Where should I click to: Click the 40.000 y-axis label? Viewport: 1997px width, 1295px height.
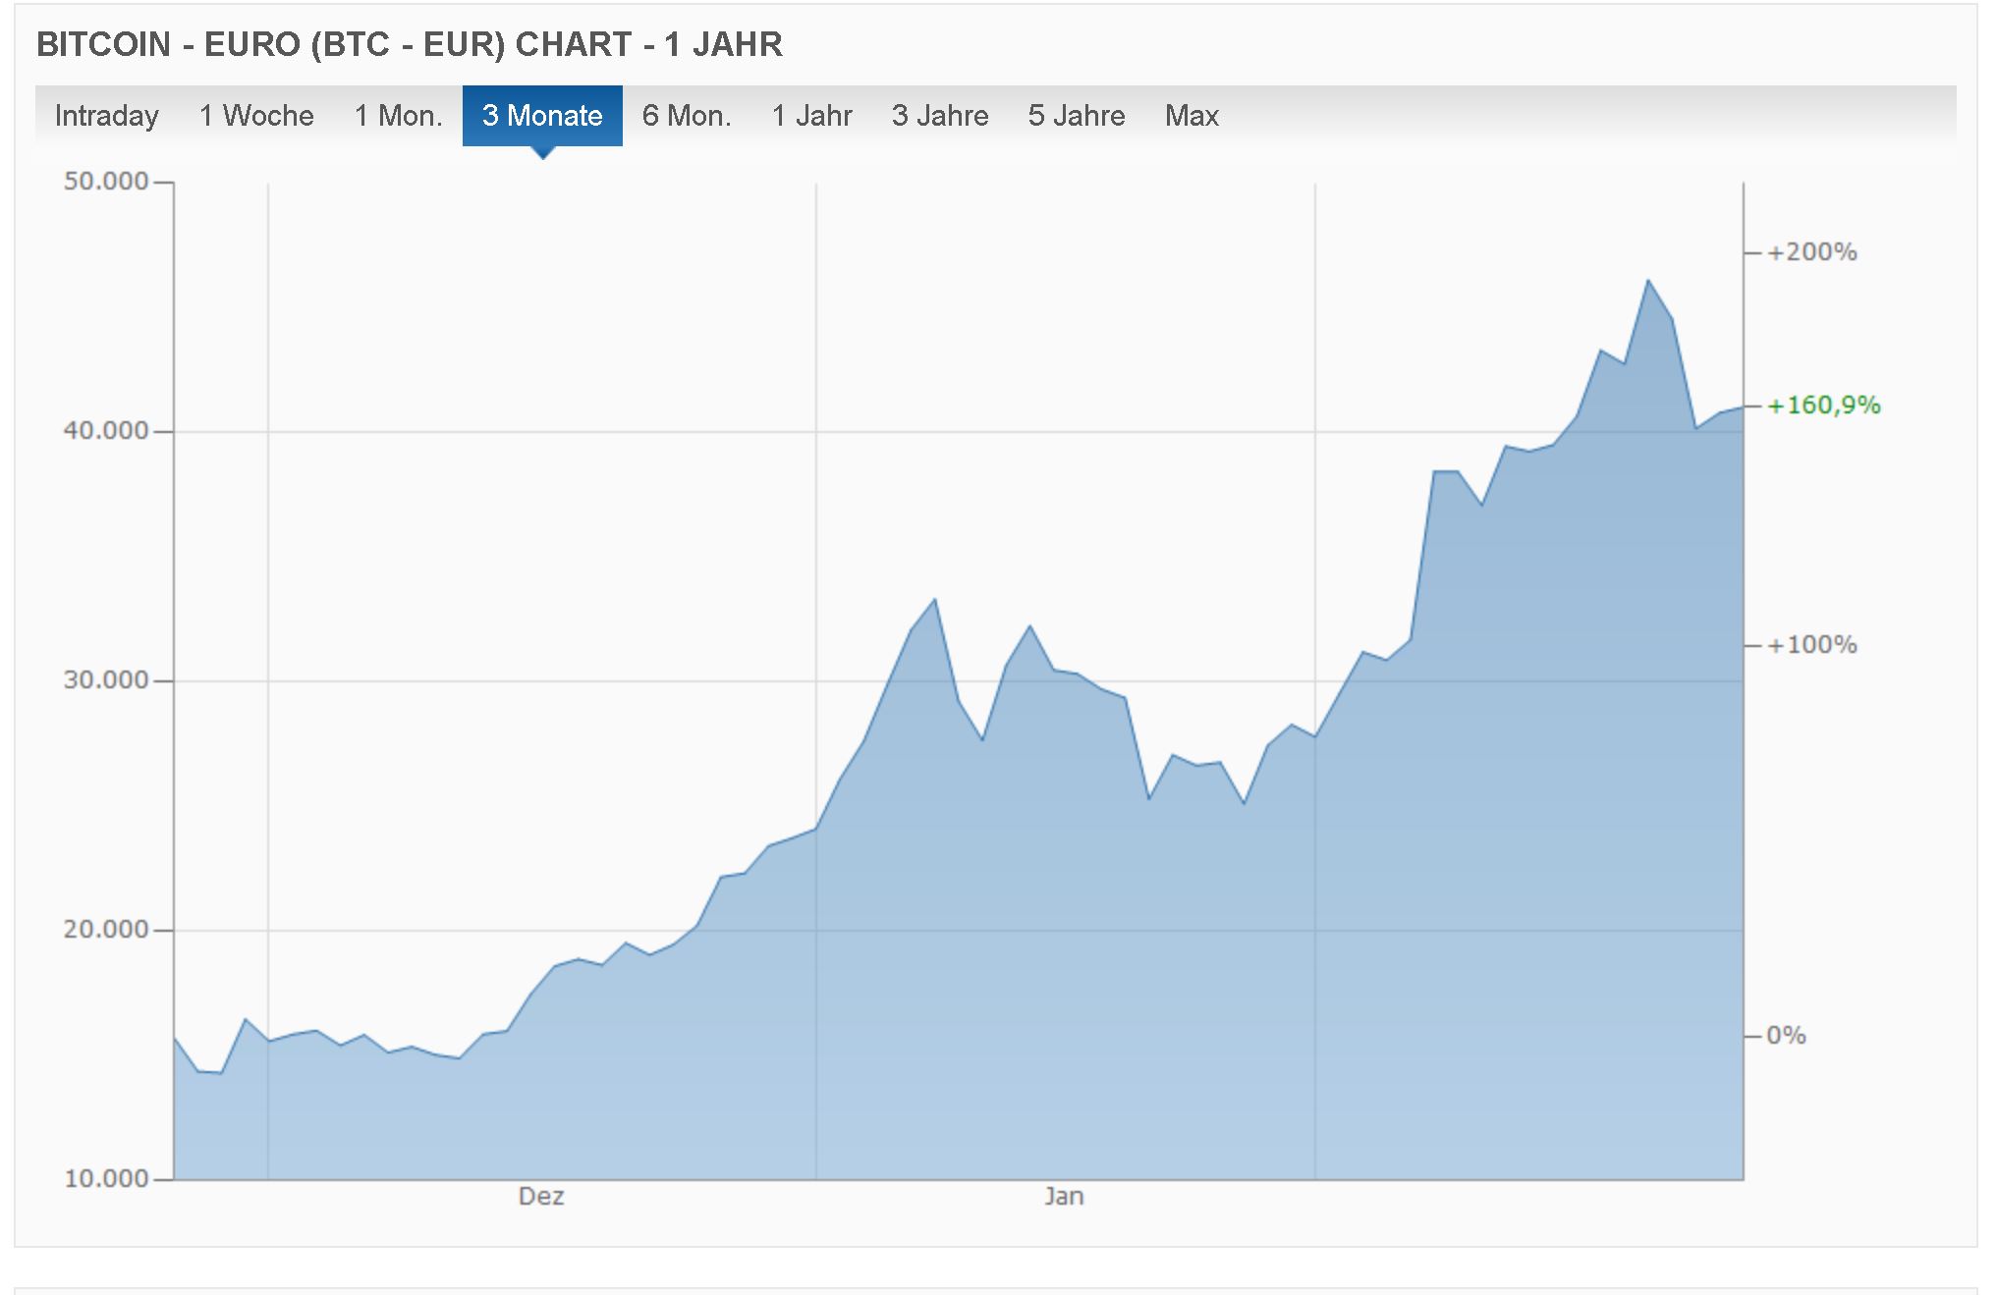point(105,431)
